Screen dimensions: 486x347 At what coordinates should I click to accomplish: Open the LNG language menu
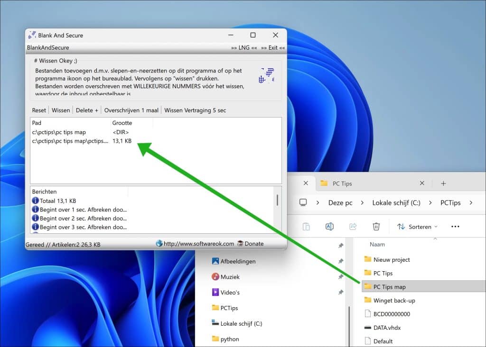click(x=244, y=48)
